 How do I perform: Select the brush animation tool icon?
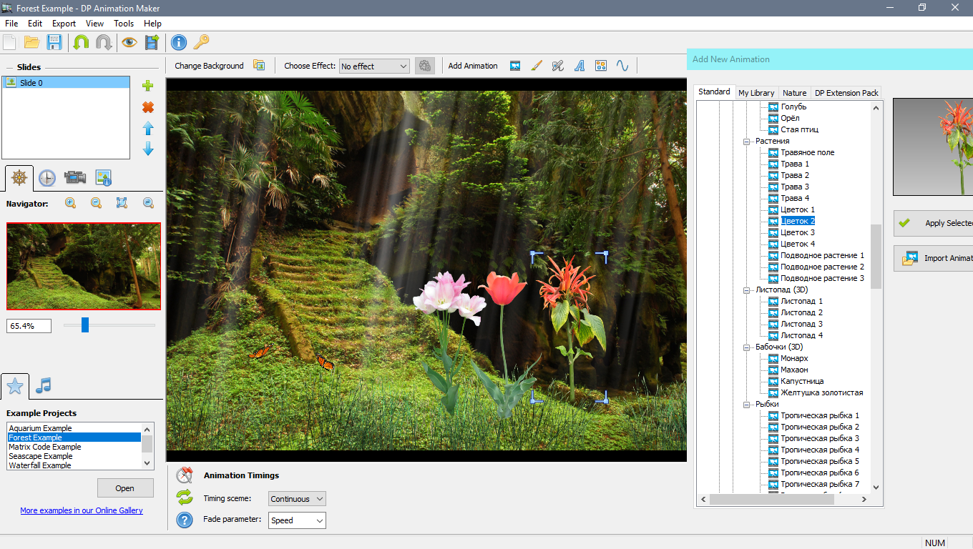pos(537,66)
